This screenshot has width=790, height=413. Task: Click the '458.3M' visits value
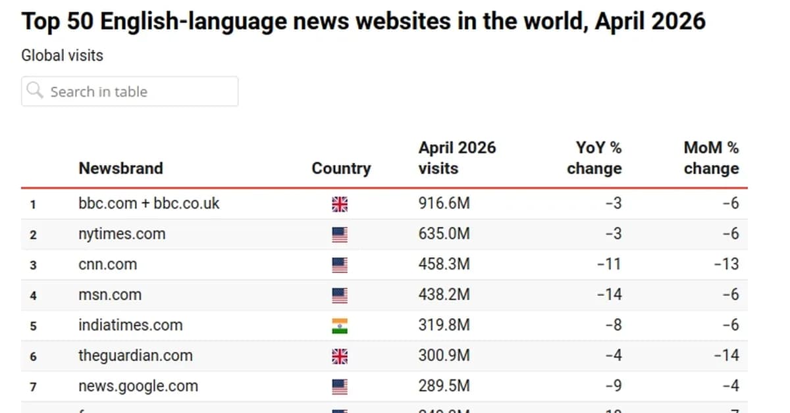coord(444,264)
